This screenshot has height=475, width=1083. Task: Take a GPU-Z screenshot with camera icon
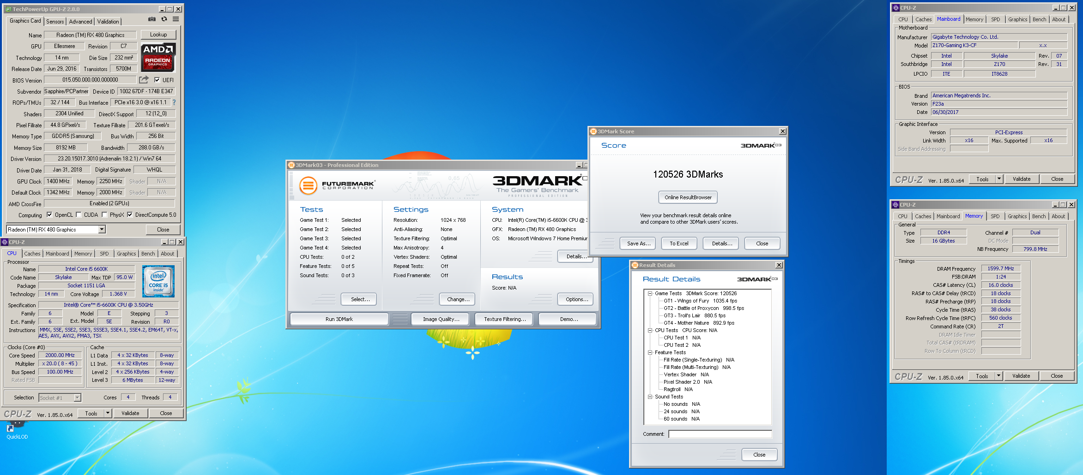(151, 19)
